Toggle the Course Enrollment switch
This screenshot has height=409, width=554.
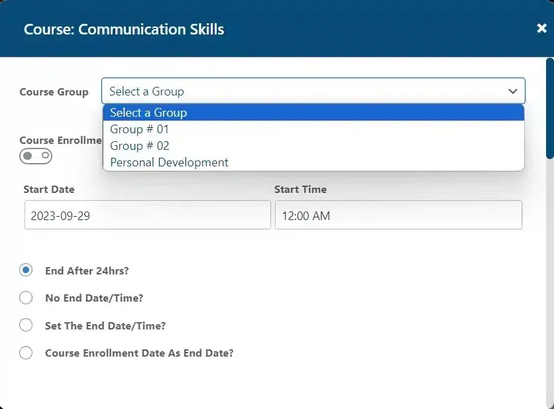click(36, 156)
